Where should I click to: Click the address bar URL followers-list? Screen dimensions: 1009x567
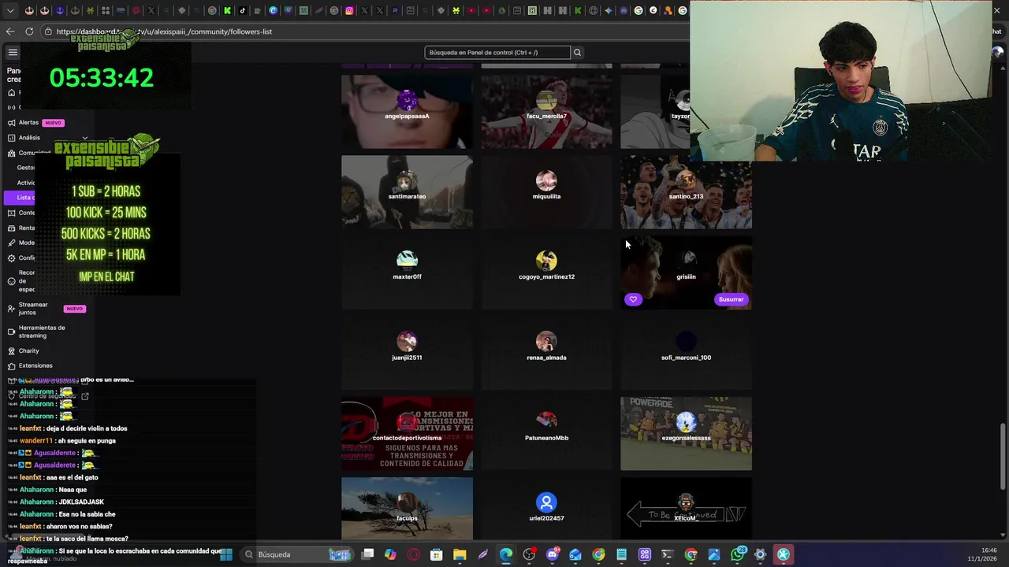tap(164, 31)
